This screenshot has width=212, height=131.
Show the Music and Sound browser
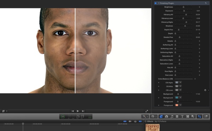pos(172,117)
